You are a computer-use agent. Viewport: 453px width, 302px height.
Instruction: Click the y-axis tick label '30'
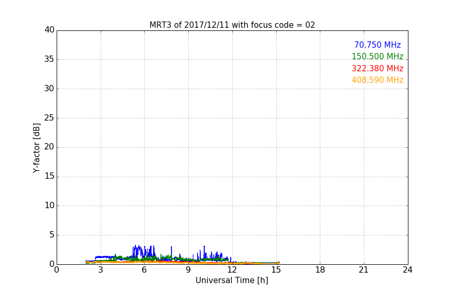click(x=49, y=89)
